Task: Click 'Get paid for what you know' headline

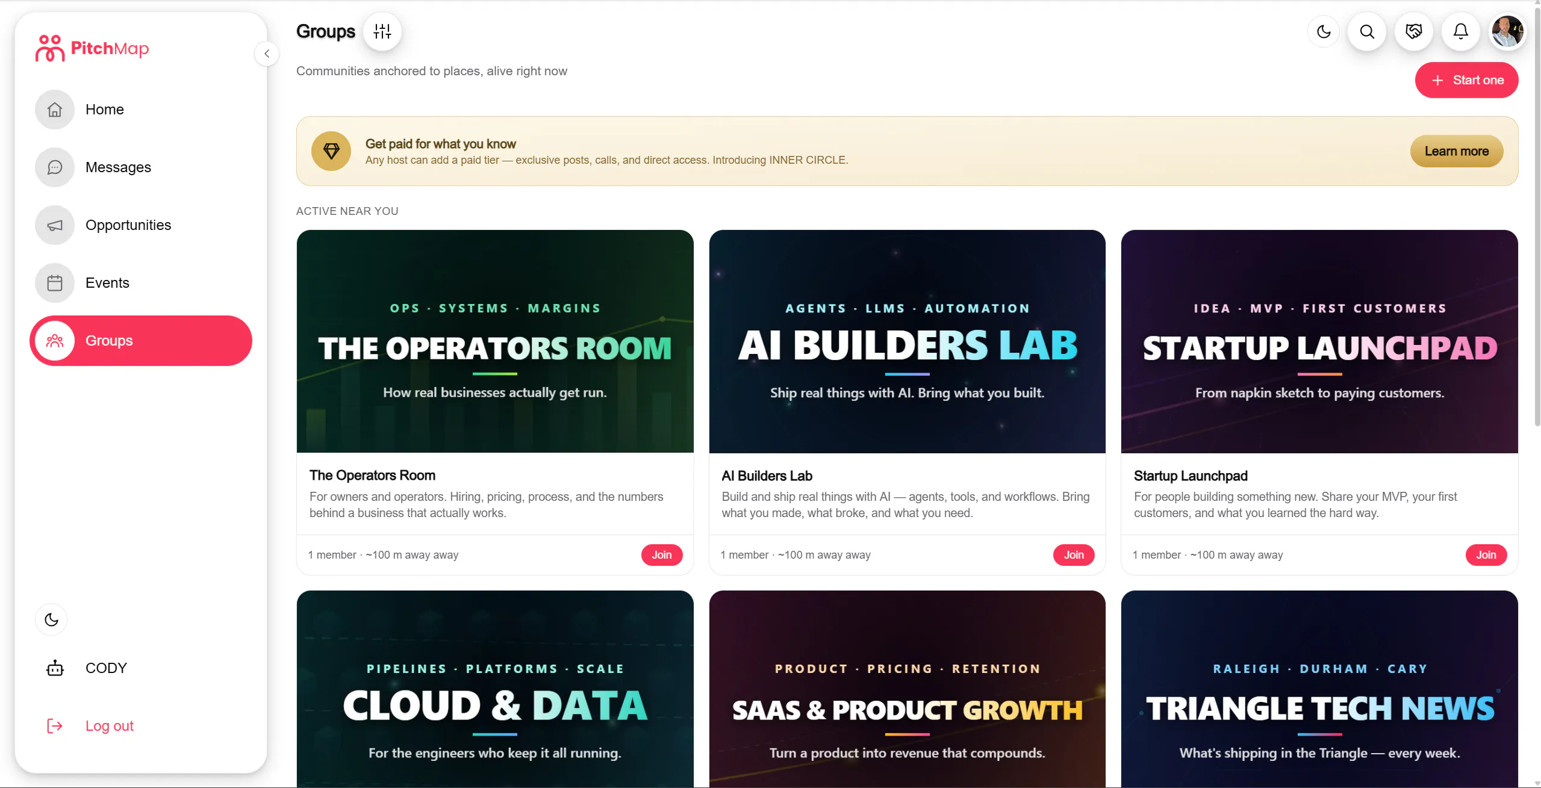Action: pos(440,144)
